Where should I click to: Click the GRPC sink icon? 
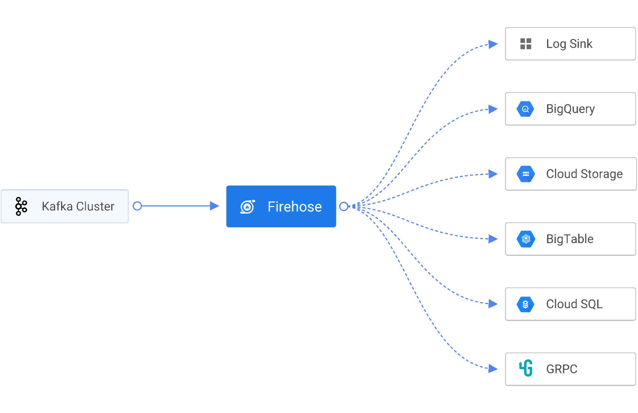click(x=523, y=365)
